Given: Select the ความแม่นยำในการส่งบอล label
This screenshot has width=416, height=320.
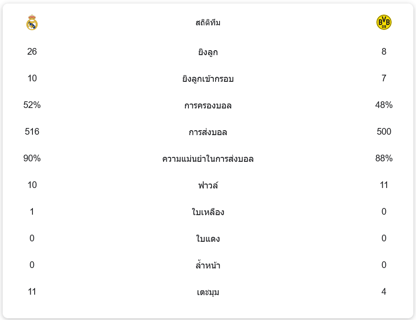Looking at the screenshot, I should point(208,159).
